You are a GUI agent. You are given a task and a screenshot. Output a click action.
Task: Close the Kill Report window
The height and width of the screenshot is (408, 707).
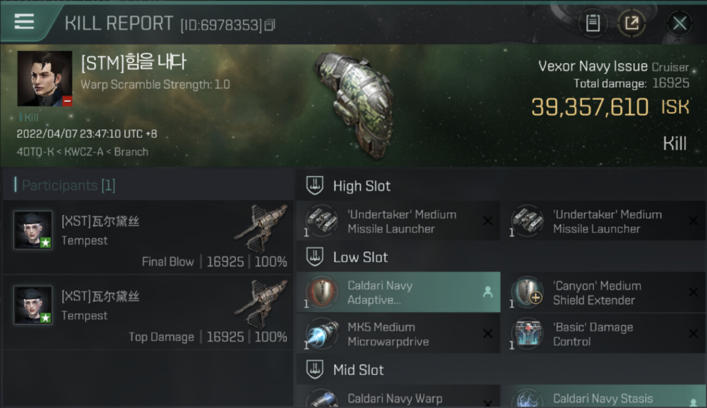coord(679,23)
